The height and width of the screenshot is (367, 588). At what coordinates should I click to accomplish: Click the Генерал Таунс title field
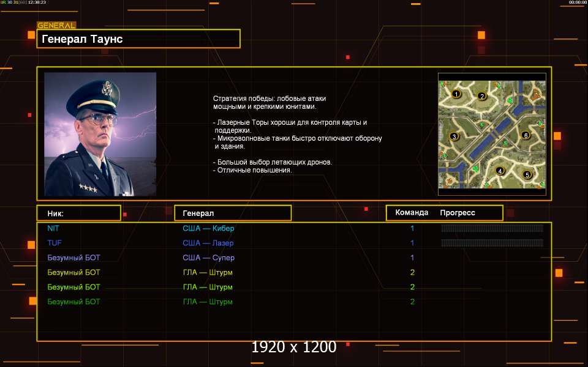tap(138, 39)
